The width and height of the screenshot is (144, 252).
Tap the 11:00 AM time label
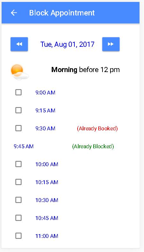(47, 236)
